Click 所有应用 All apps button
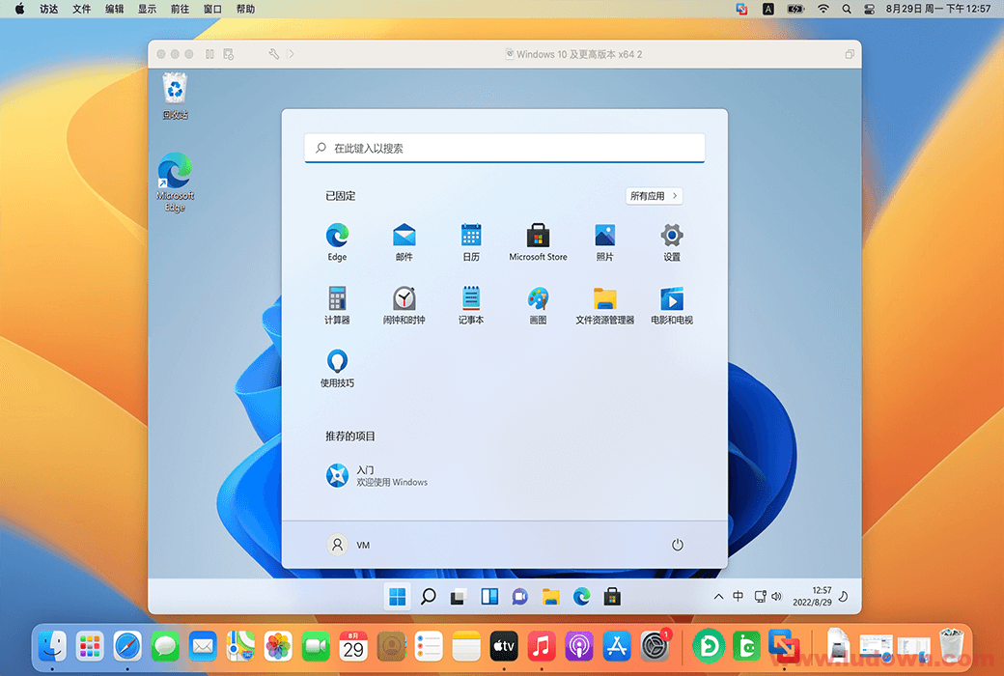The width and height of the screenshot is (1004, 676). [x=654, y=196]
